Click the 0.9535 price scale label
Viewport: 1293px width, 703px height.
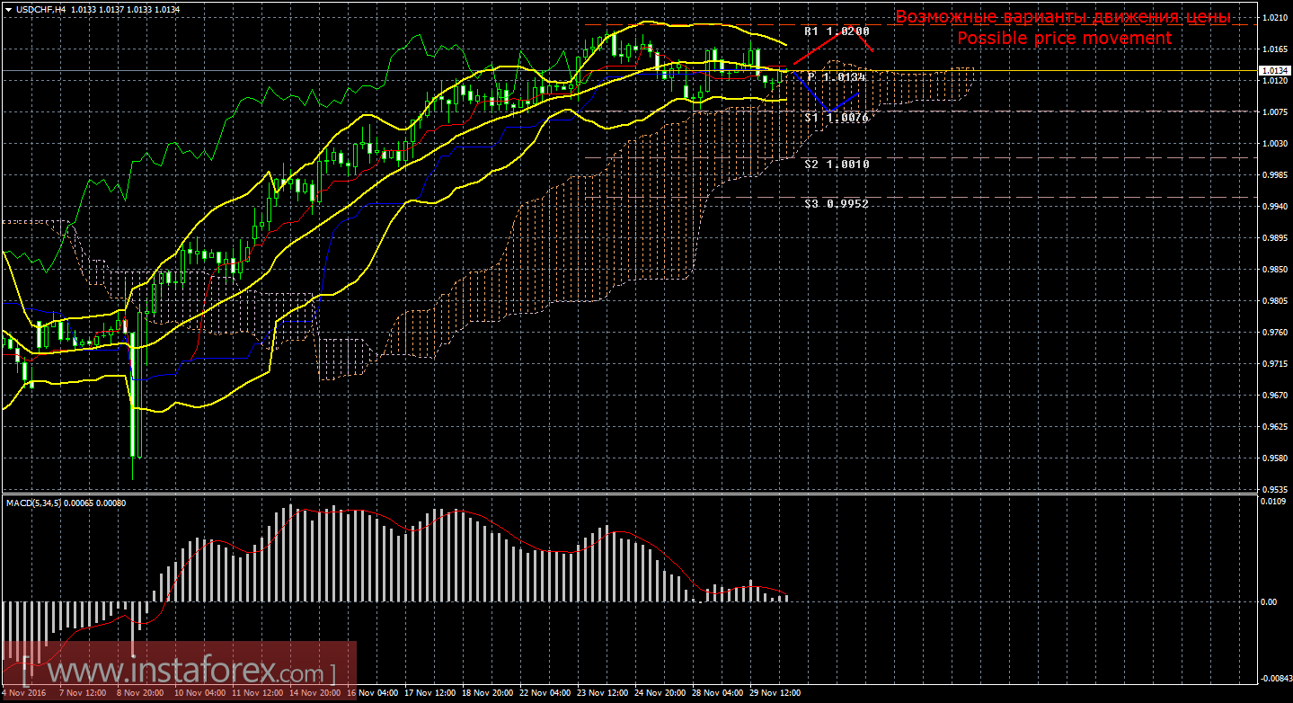point(1273,489)
